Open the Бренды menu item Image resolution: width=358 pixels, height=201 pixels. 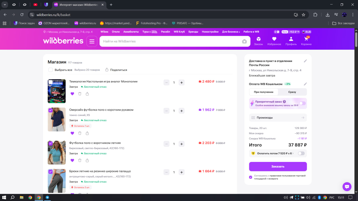[x=193, y=32]
